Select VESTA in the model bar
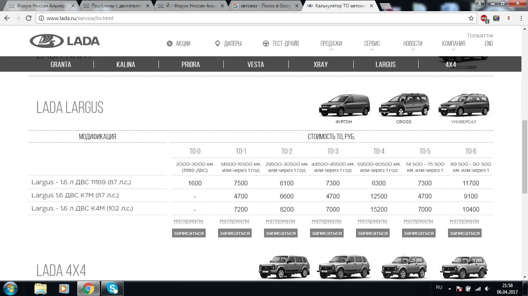The width and height of the screenshot is (528, 296). point(255,64)
